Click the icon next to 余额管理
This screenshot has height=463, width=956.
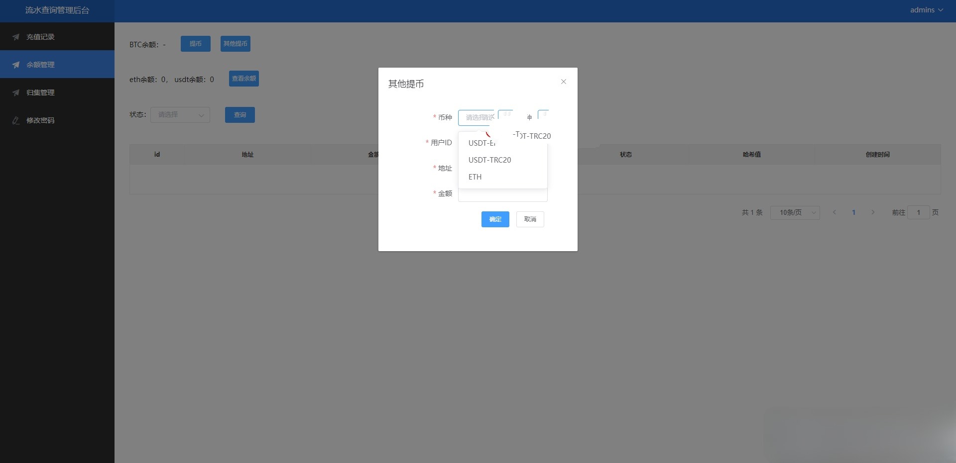(x=16, y=65)
